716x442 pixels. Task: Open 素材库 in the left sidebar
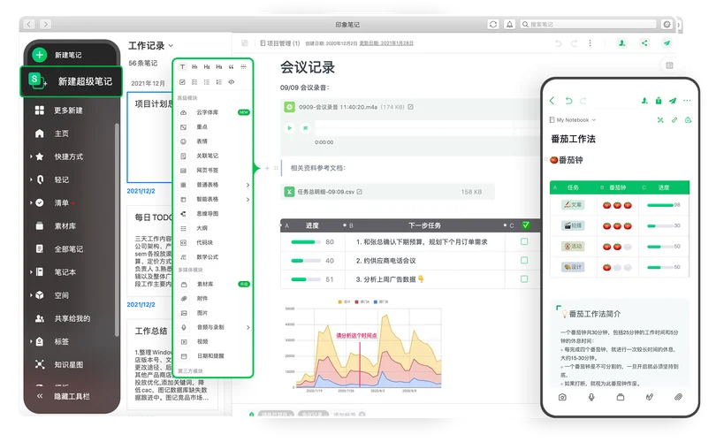pos(57,226)
